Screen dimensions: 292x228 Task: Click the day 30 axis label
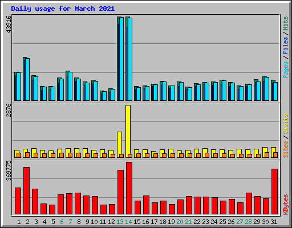tap(265, 222)
